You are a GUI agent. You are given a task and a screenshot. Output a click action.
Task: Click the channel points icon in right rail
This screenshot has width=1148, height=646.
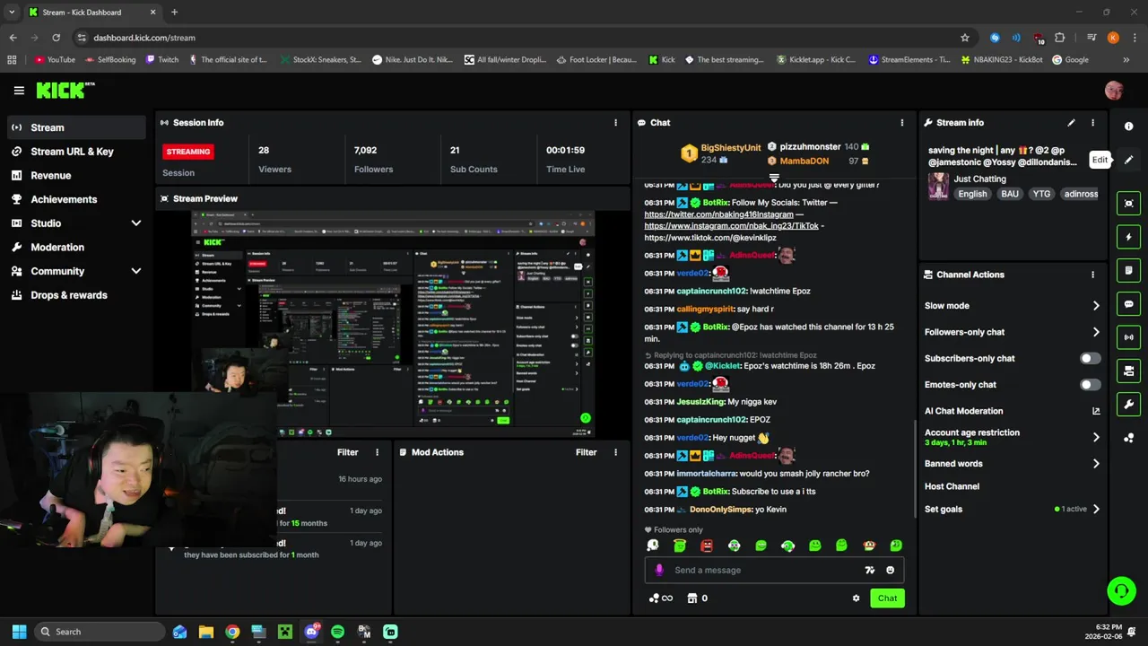click(x=1129, y=438)
